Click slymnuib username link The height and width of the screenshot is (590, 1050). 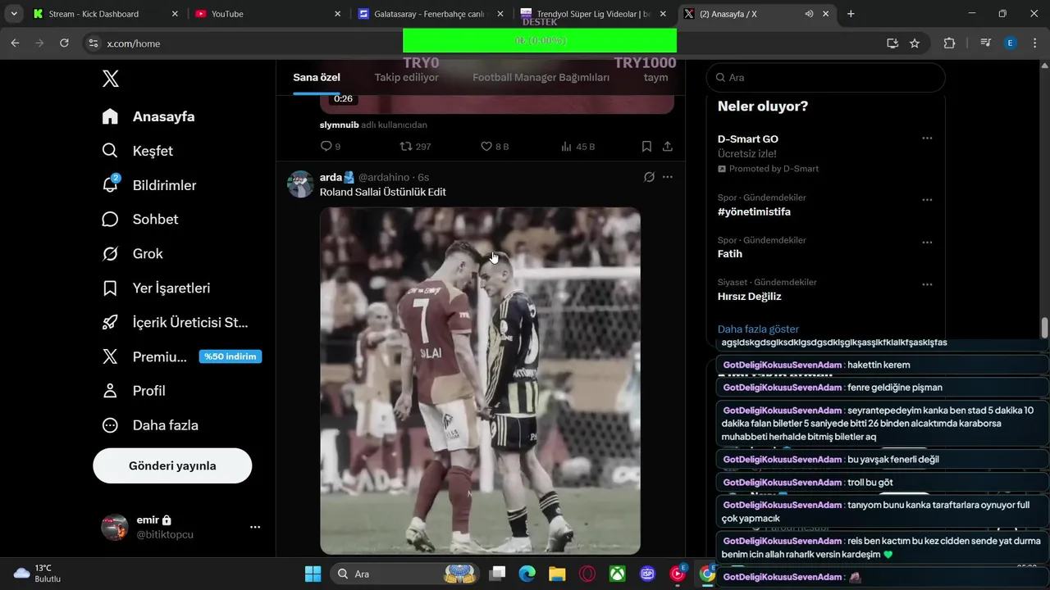339,125
